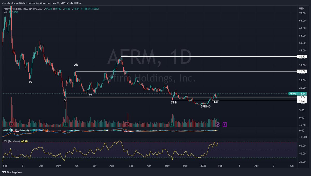Click the red earnings E marker near February
Screen dimensions: 311x176
(11, 125)
